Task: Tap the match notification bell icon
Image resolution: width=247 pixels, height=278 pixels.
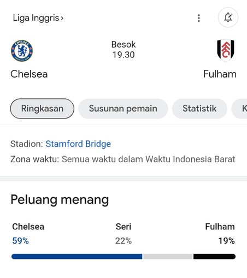Action: (x=228, y=17)
